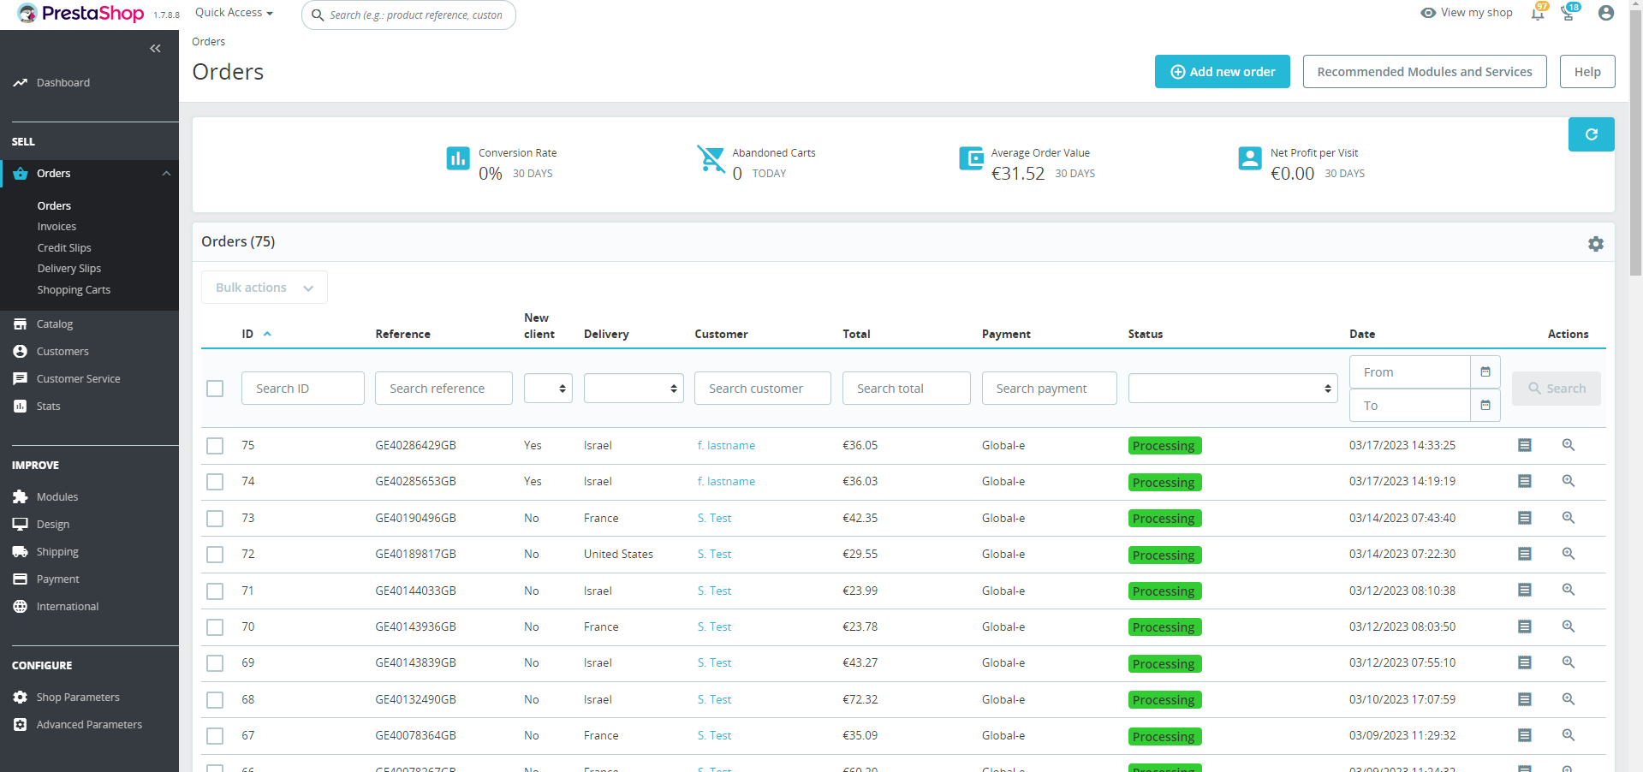
Task: Click the refresh KPI button
Action: 1591,134
